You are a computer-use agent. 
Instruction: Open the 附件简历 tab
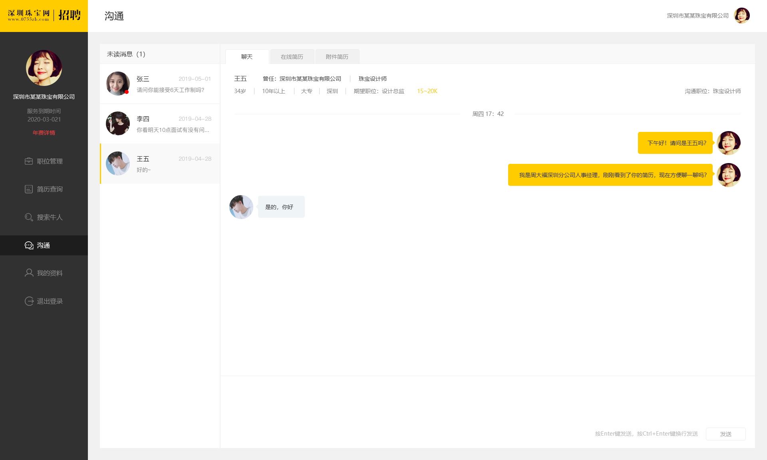[337, 57]
